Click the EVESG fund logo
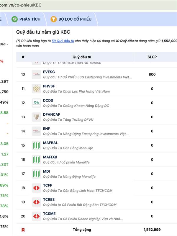 [x=36, y=74]
